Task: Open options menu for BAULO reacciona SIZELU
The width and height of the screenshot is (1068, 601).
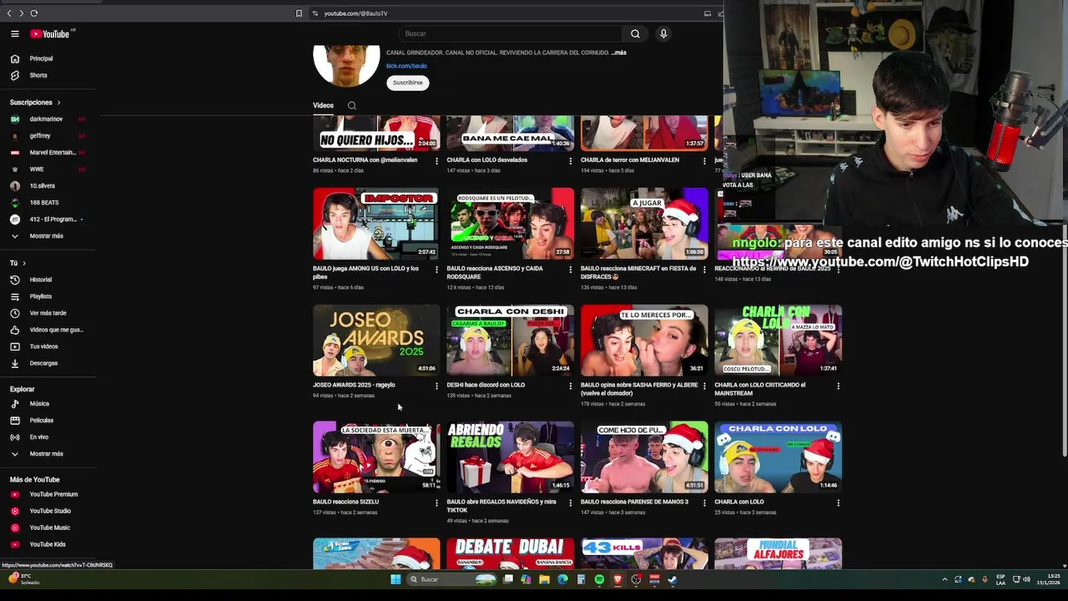Action: point(436,503)
